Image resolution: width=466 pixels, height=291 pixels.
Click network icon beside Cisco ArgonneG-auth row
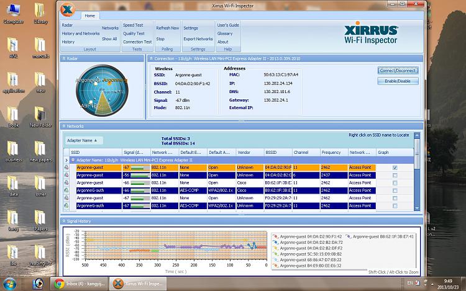tap(66, 190)
